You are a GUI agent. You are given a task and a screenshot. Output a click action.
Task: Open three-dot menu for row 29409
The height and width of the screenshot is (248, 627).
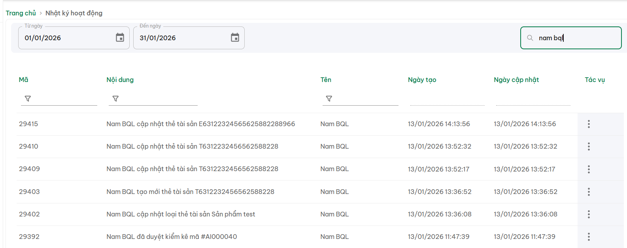tap(589, 169)
